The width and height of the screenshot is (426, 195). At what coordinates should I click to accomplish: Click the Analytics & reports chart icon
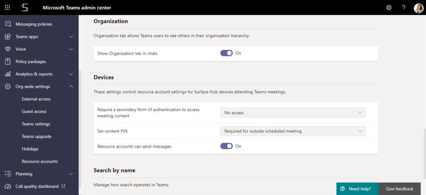8,74
